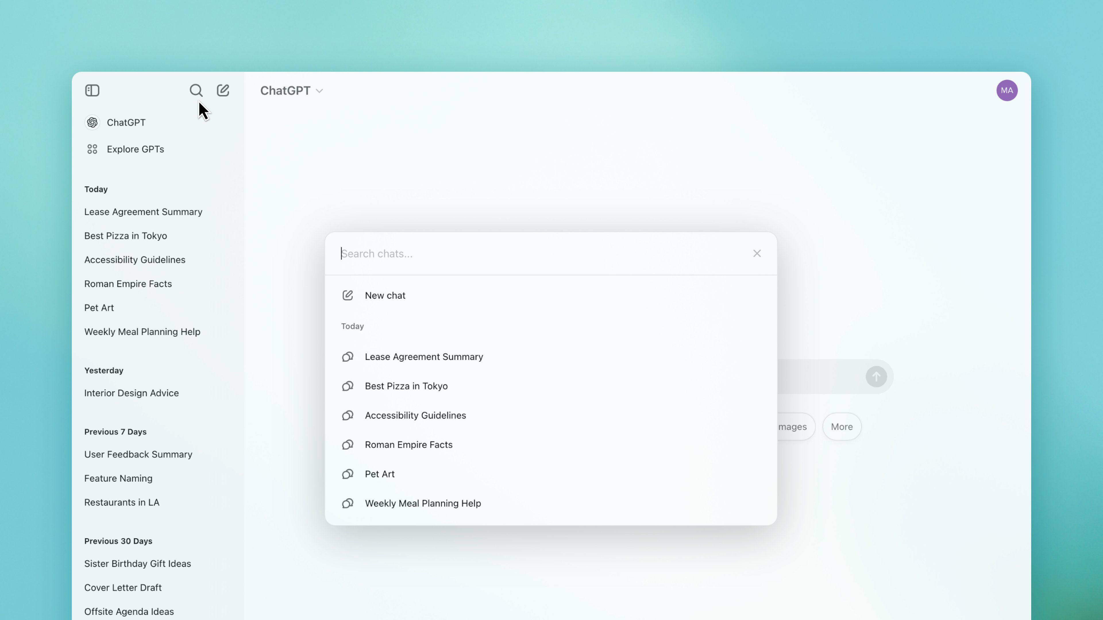Start a New chat from overlay
The image size is (1103, 620).
coord(385,295)
